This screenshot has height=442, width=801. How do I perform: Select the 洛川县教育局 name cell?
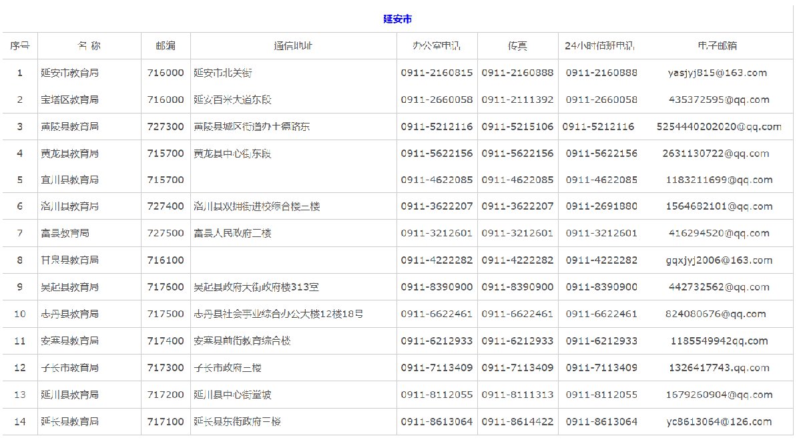[69, 206]
